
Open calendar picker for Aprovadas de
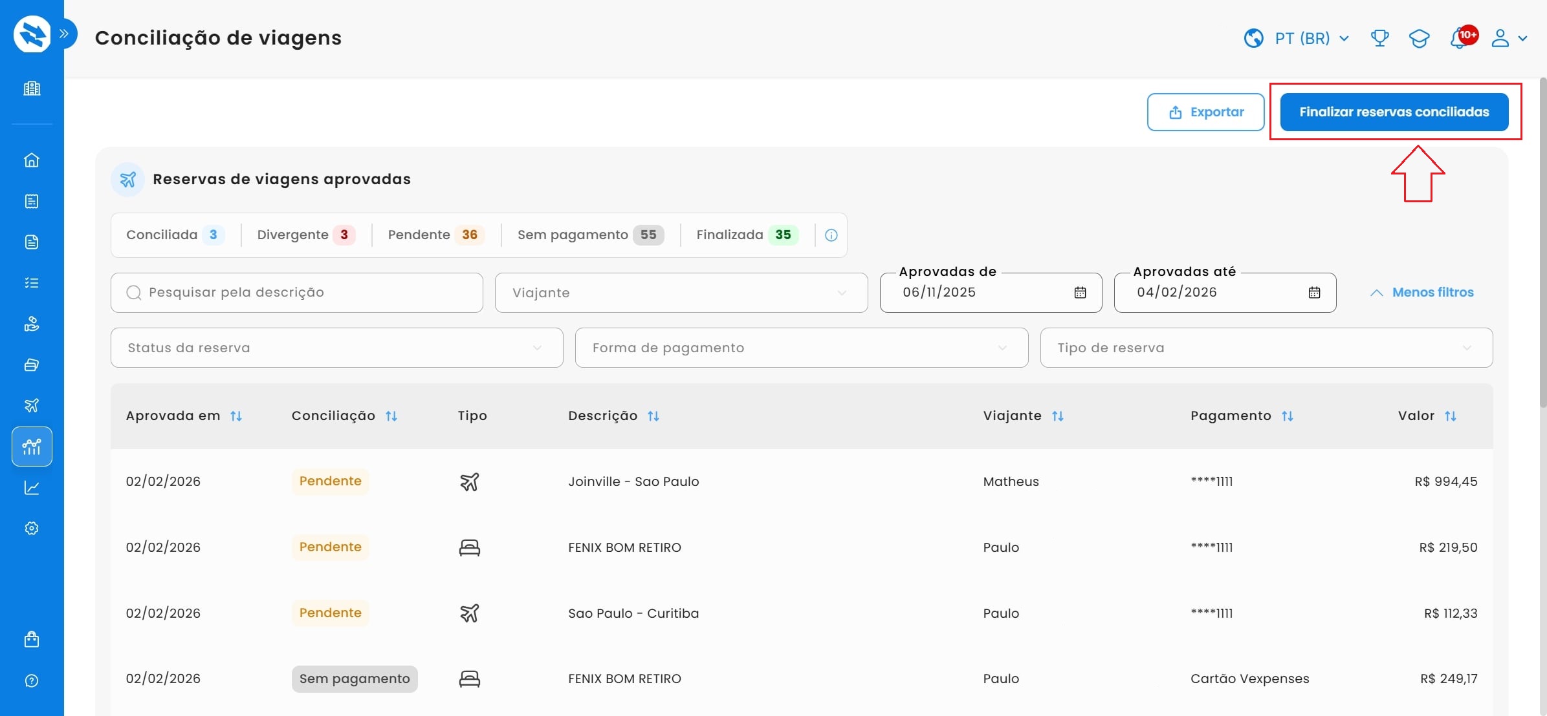pos(1080,293)
